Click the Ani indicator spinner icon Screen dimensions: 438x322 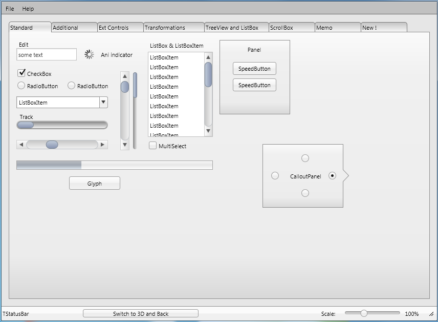[89, 54]
